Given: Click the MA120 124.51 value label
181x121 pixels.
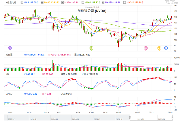Looking at the screenshot, I should pos(113,2).
